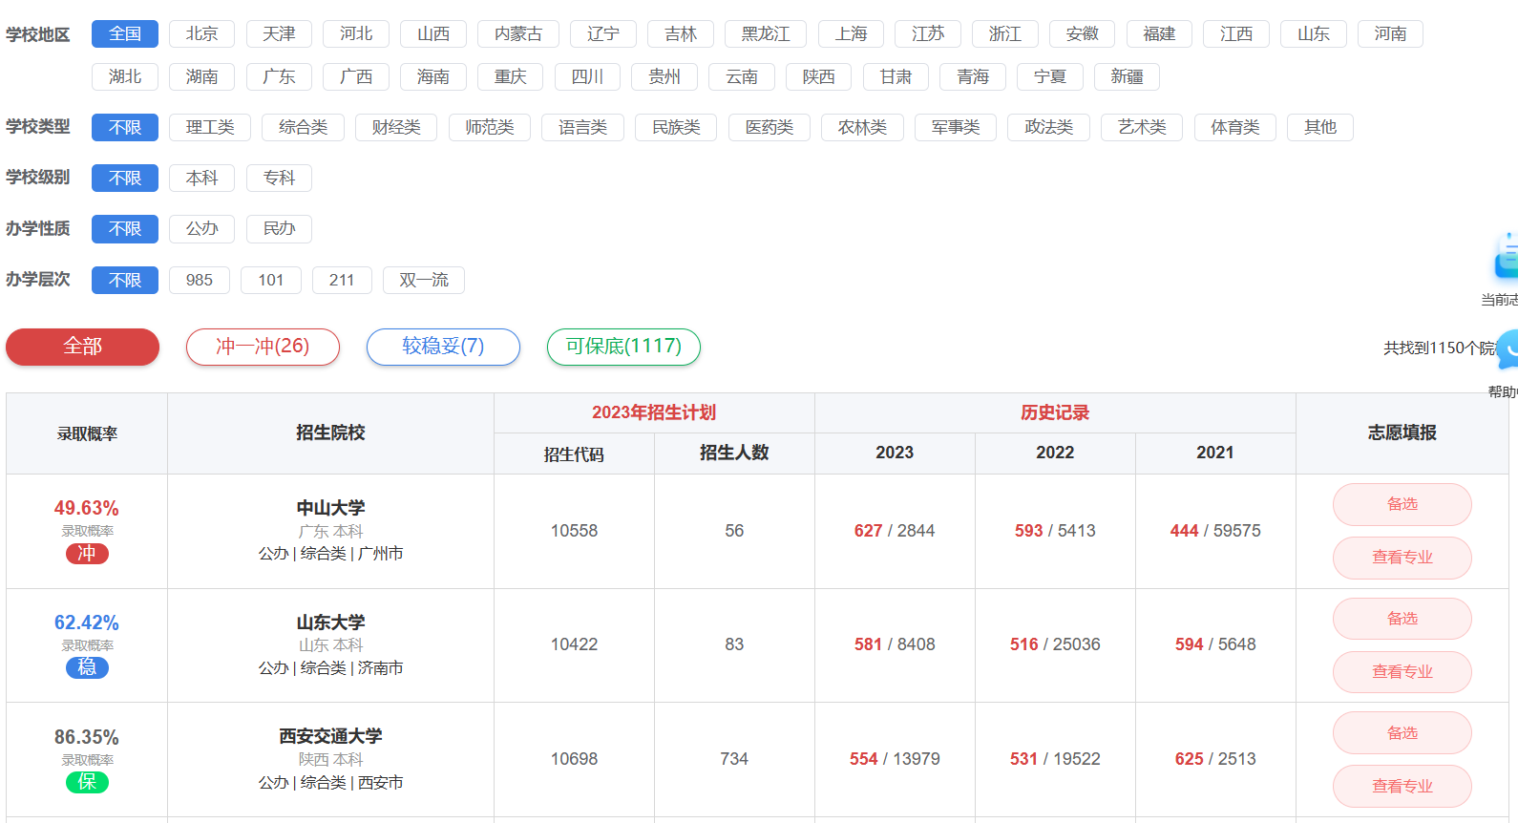The height and width of the screenshot is (823, 1518).
Task: Click enrollment code 10558
Action: [x=574, y=531]
